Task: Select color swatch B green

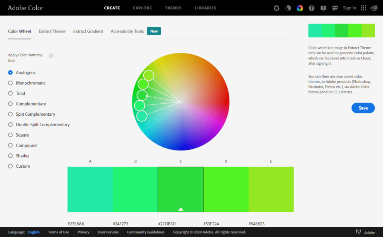Action: point(135,189)
